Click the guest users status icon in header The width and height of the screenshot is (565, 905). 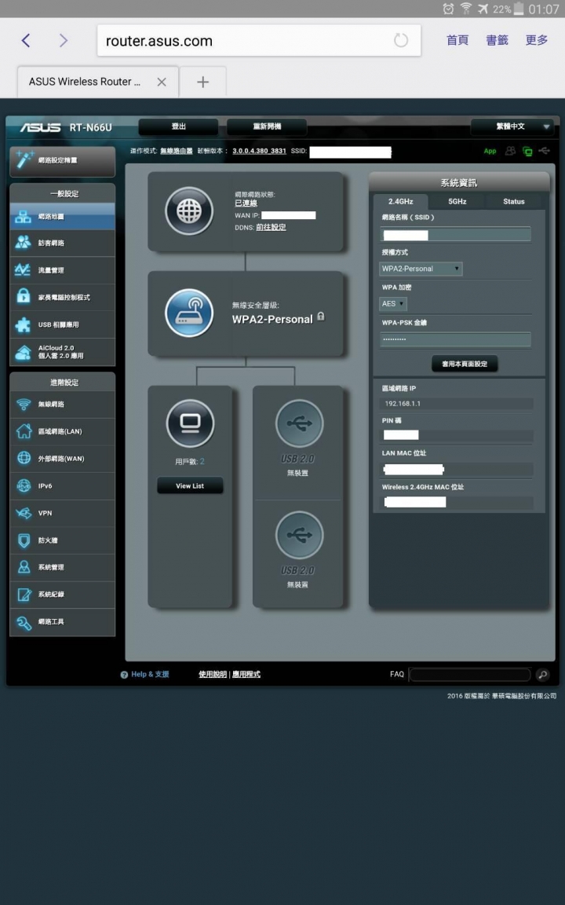[x=510, y=151]
